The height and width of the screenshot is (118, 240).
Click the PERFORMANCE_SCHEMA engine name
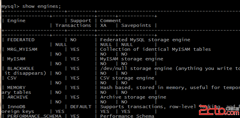pyautogui.click(x=34, y=116)
